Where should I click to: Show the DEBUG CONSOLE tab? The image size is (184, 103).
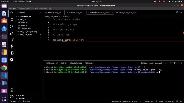pos(76,63)
